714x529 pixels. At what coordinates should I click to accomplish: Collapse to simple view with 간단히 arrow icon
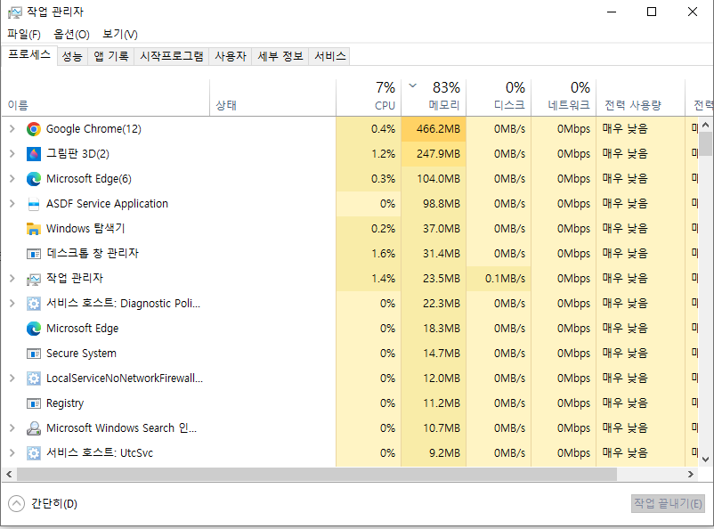tap(16, 503)
